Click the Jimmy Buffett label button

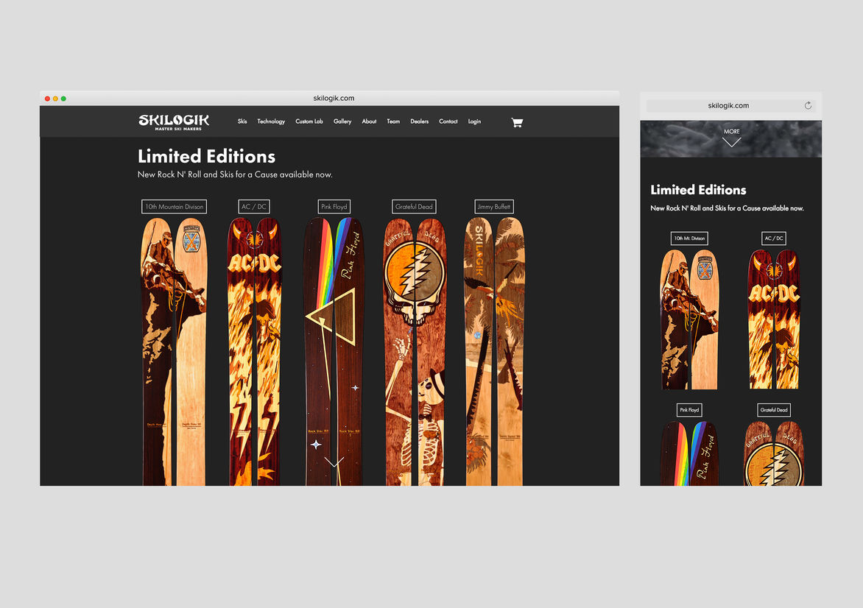tap(493, 207)
